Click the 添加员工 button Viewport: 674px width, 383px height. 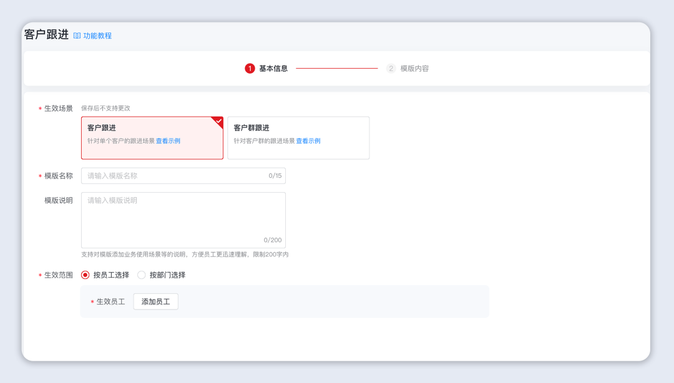(155, 301)
